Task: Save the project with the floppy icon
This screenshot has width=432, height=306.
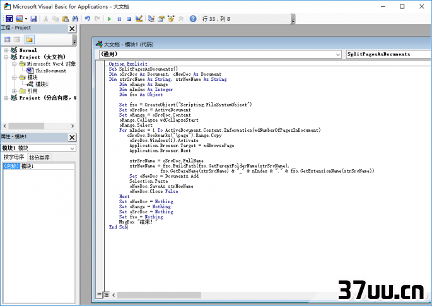Action: pyautogui.click(x=33, y=19)
